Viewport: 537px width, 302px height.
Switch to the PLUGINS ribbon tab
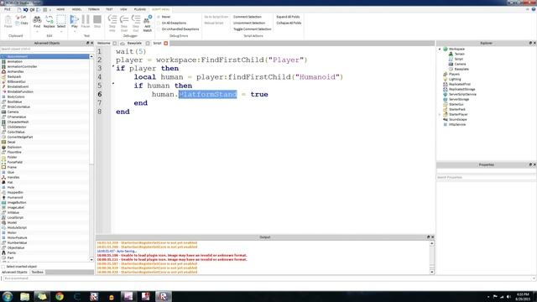click(x=140, y=9)
